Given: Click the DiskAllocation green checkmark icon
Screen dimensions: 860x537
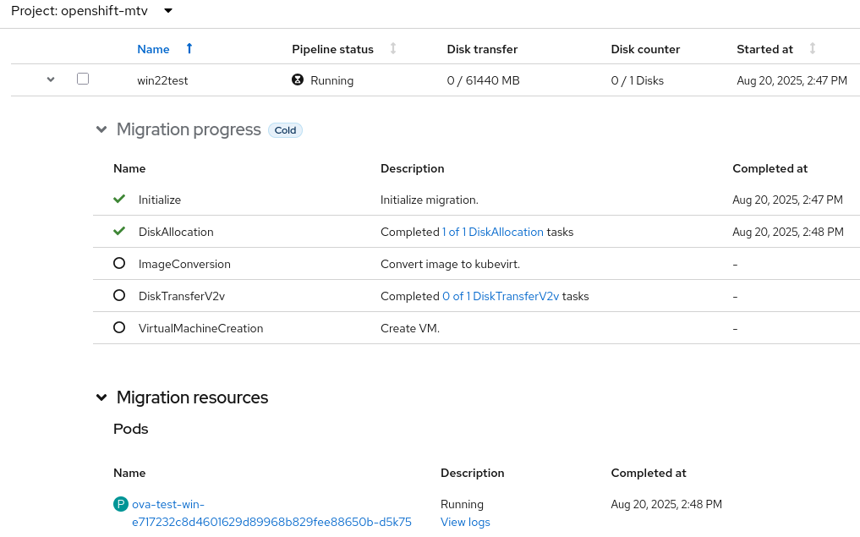Looking at the screenshot, I should [x=119, y=232].
